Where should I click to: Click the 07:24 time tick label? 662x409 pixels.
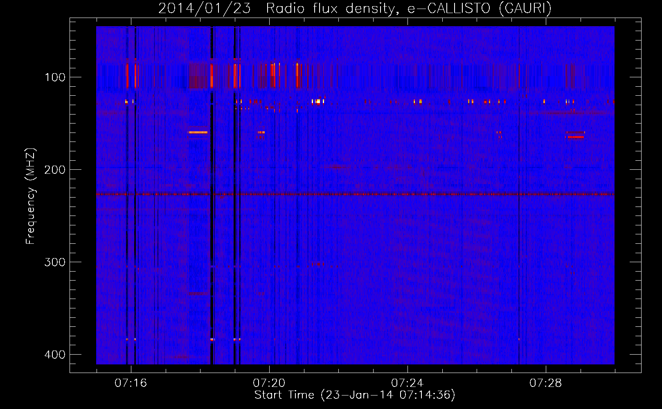point(407,383)
